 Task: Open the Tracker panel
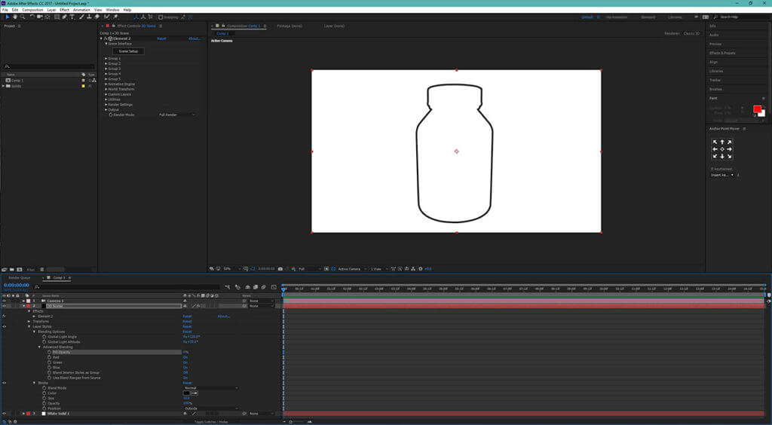point(715,80)
